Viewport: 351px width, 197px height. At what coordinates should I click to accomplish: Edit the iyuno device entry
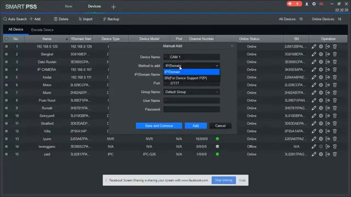tap(314, 139)
